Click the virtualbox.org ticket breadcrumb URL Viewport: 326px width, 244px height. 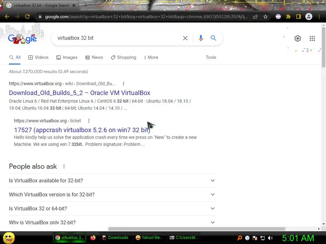(x=47, y=121)
